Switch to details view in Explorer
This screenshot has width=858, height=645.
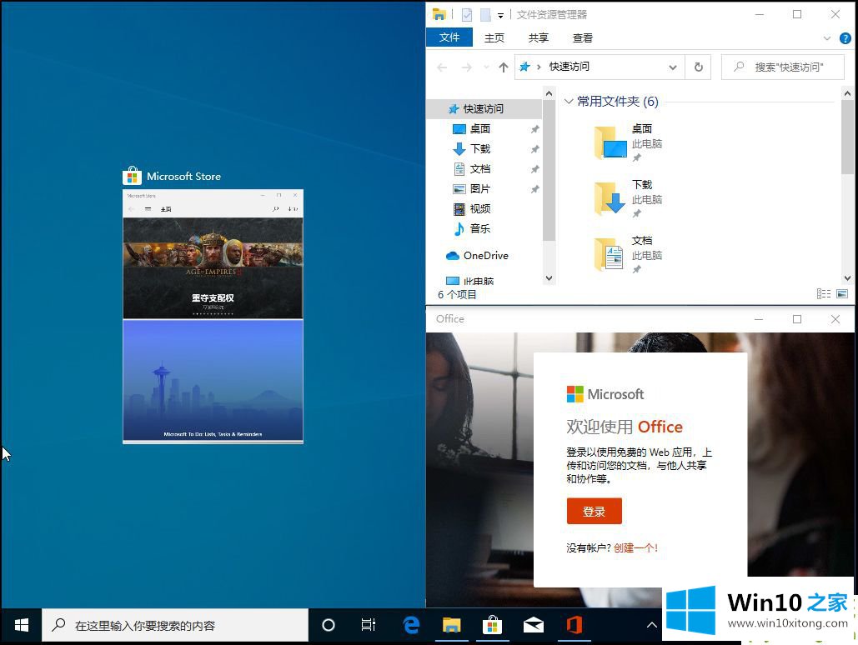[x=824, y=294]
